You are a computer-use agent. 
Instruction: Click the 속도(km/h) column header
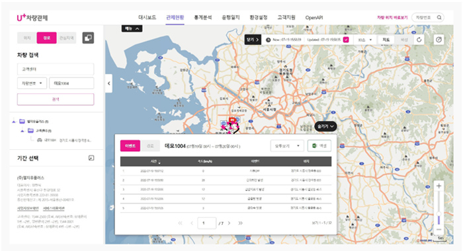pyautogui.click(x=205, y=162)
